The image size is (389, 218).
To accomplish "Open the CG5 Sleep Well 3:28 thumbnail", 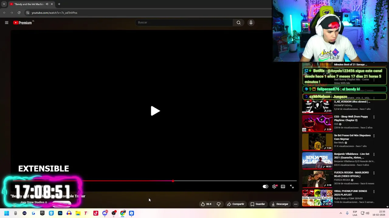I will pos(317,123).
